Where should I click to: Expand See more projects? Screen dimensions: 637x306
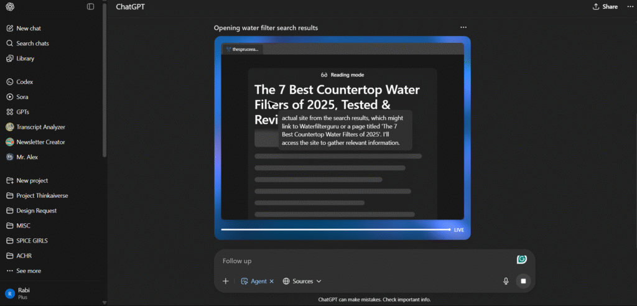point(29,271)
